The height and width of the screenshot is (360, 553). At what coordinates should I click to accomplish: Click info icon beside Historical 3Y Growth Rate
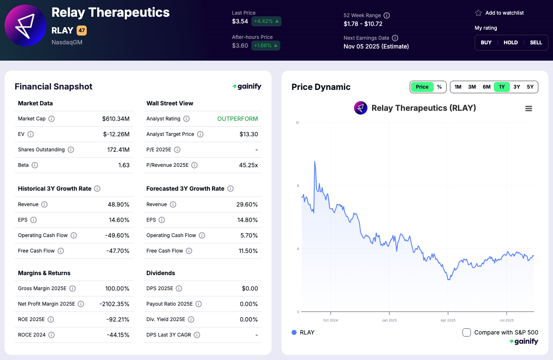[97, 189]
